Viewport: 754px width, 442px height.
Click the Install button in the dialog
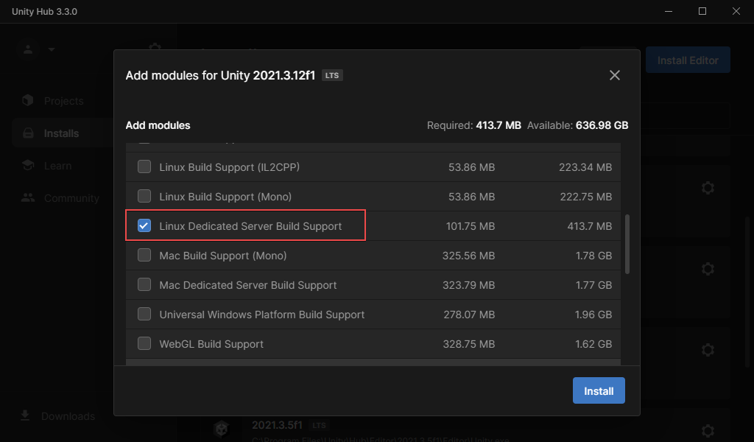(598, 390)
